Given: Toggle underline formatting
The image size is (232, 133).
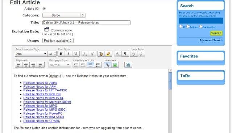Looking at the screenshot, I should pos(76,54).
